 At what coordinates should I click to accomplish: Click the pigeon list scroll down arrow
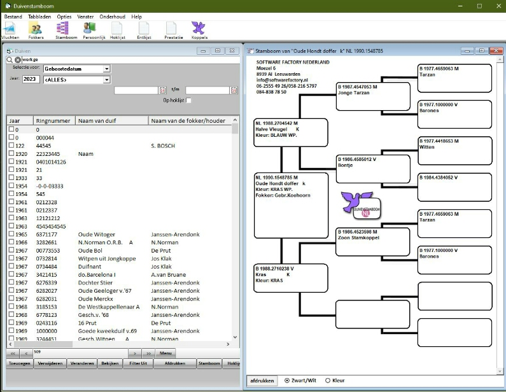235,337
